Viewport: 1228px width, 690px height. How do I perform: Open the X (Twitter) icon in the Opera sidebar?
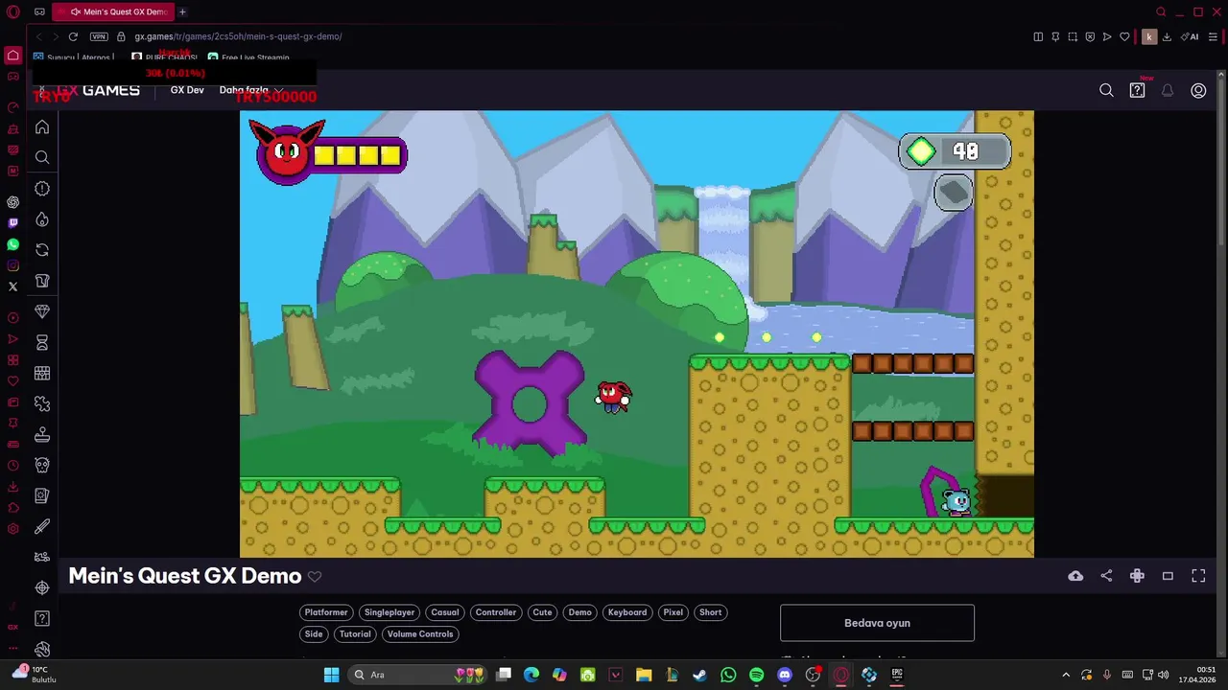[12, 287]
